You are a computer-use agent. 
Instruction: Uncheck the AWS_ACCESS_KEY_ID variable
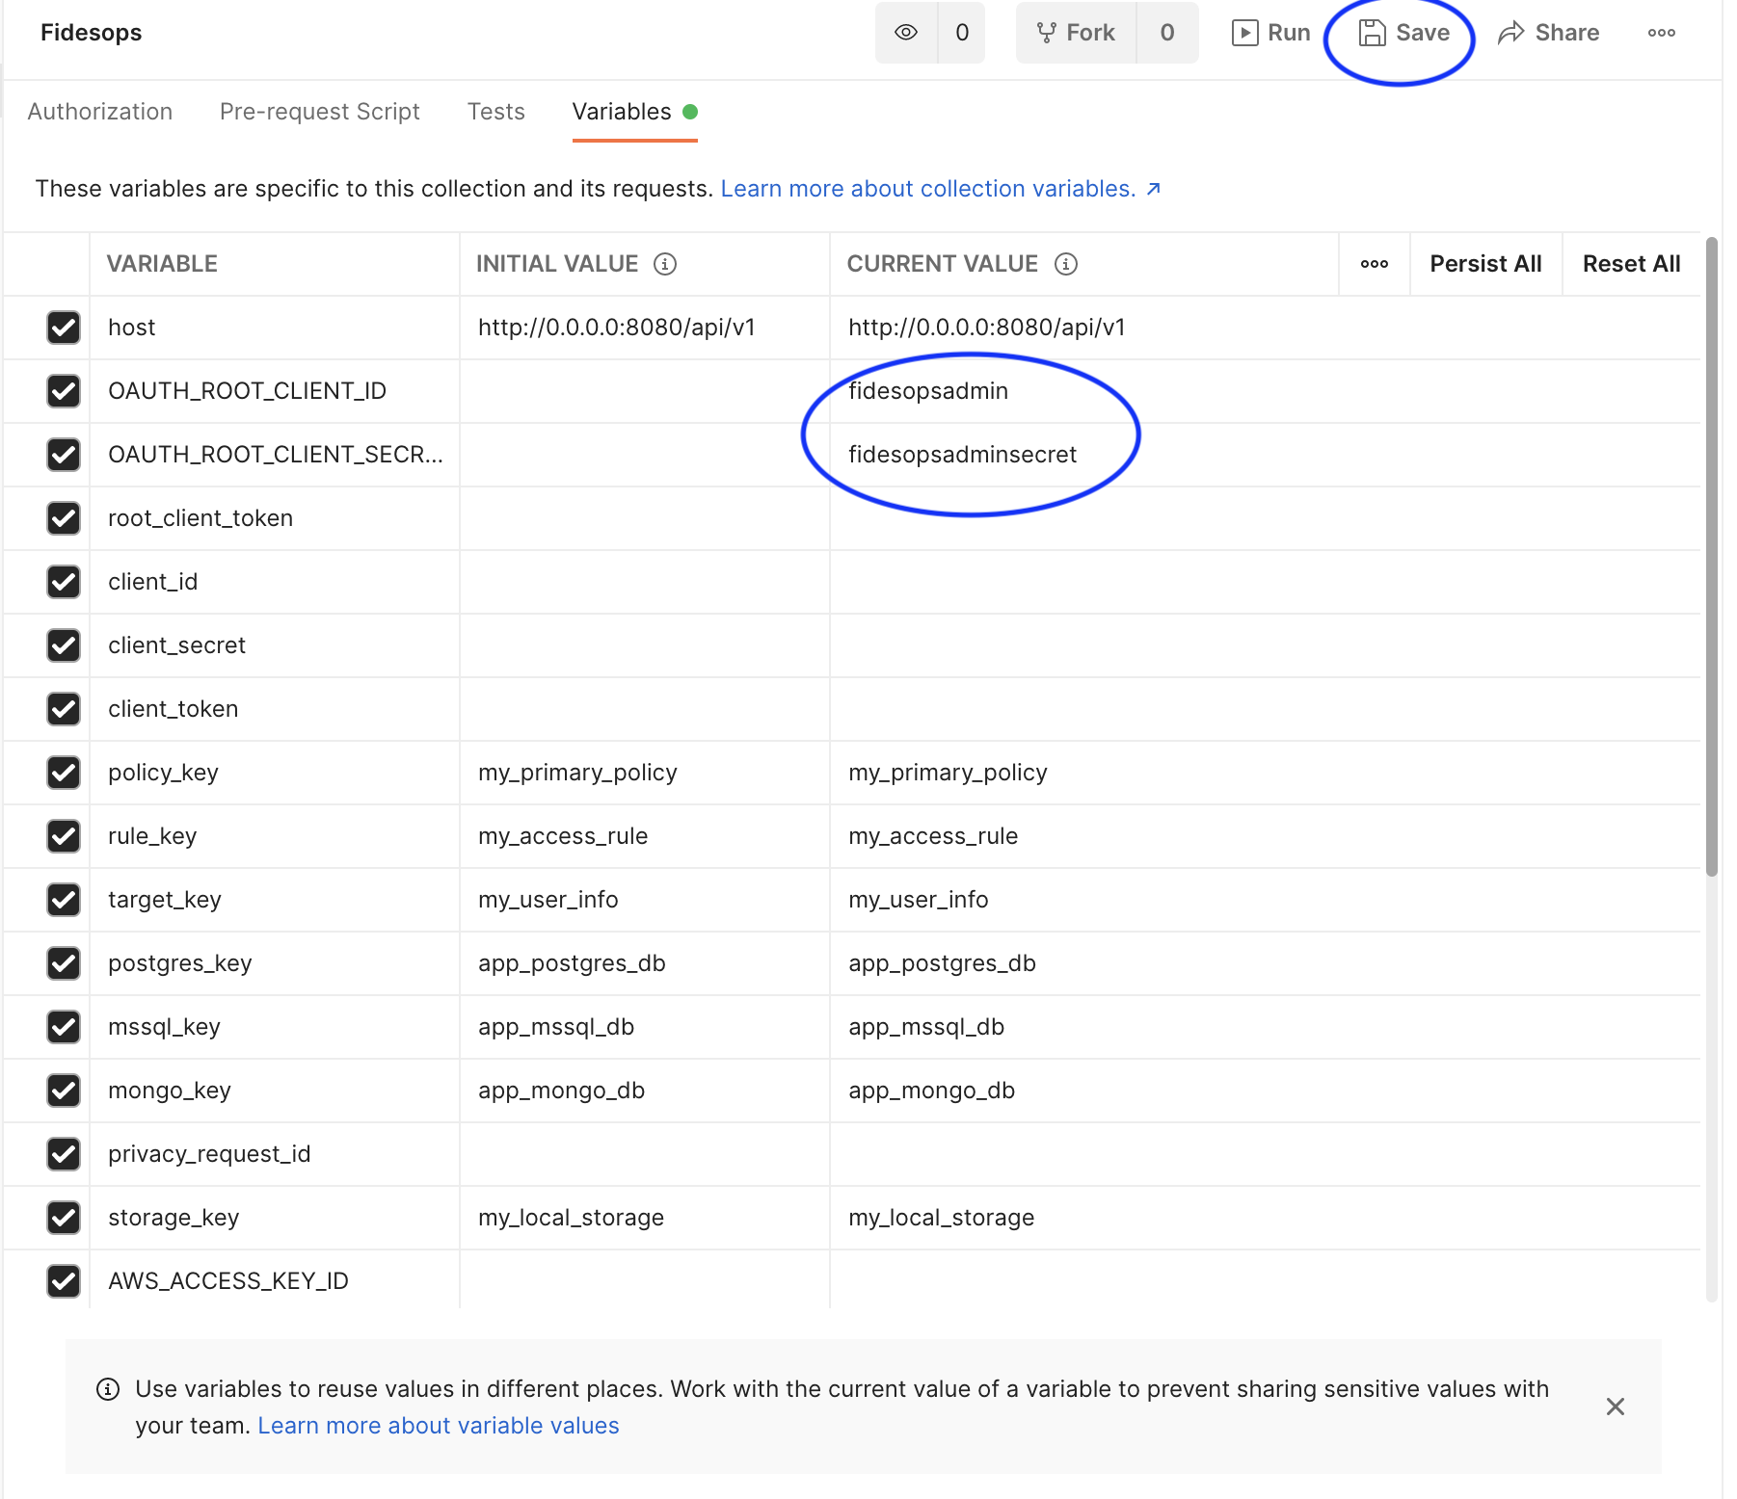click(x=64, y=1280)
